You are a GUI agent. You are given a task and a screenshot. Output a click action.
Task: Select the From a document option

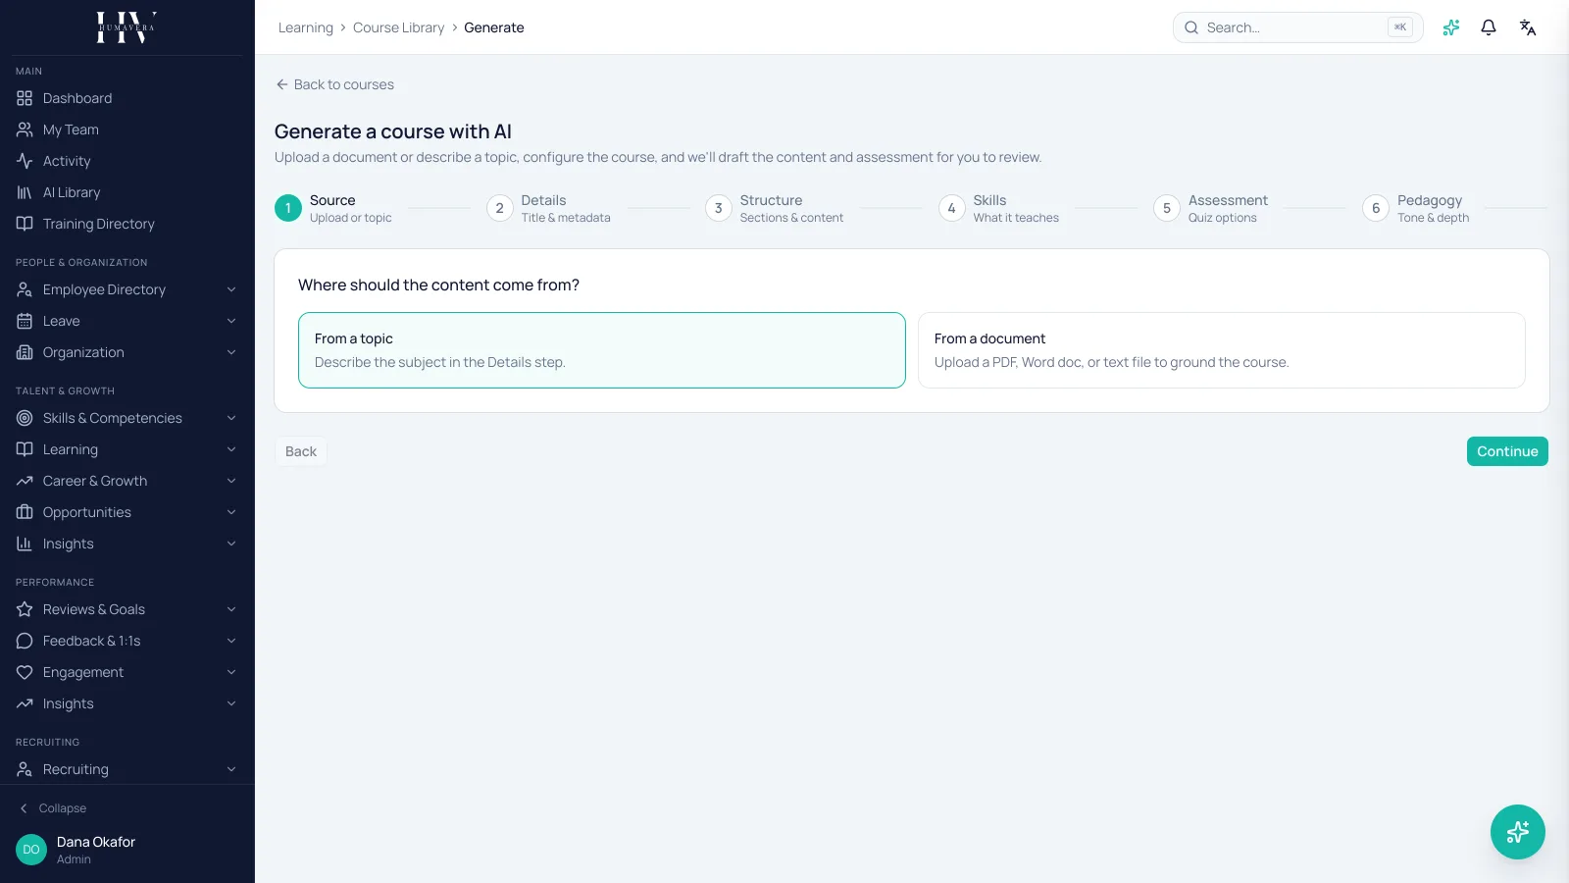[x=1222, y=350]
